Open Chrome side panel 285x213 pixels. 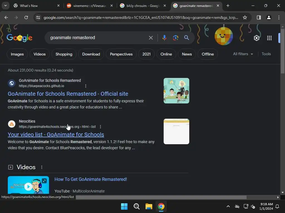pos(259,17)
